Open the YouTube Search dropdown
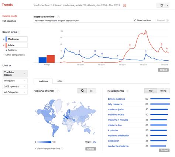 [15, 74]
